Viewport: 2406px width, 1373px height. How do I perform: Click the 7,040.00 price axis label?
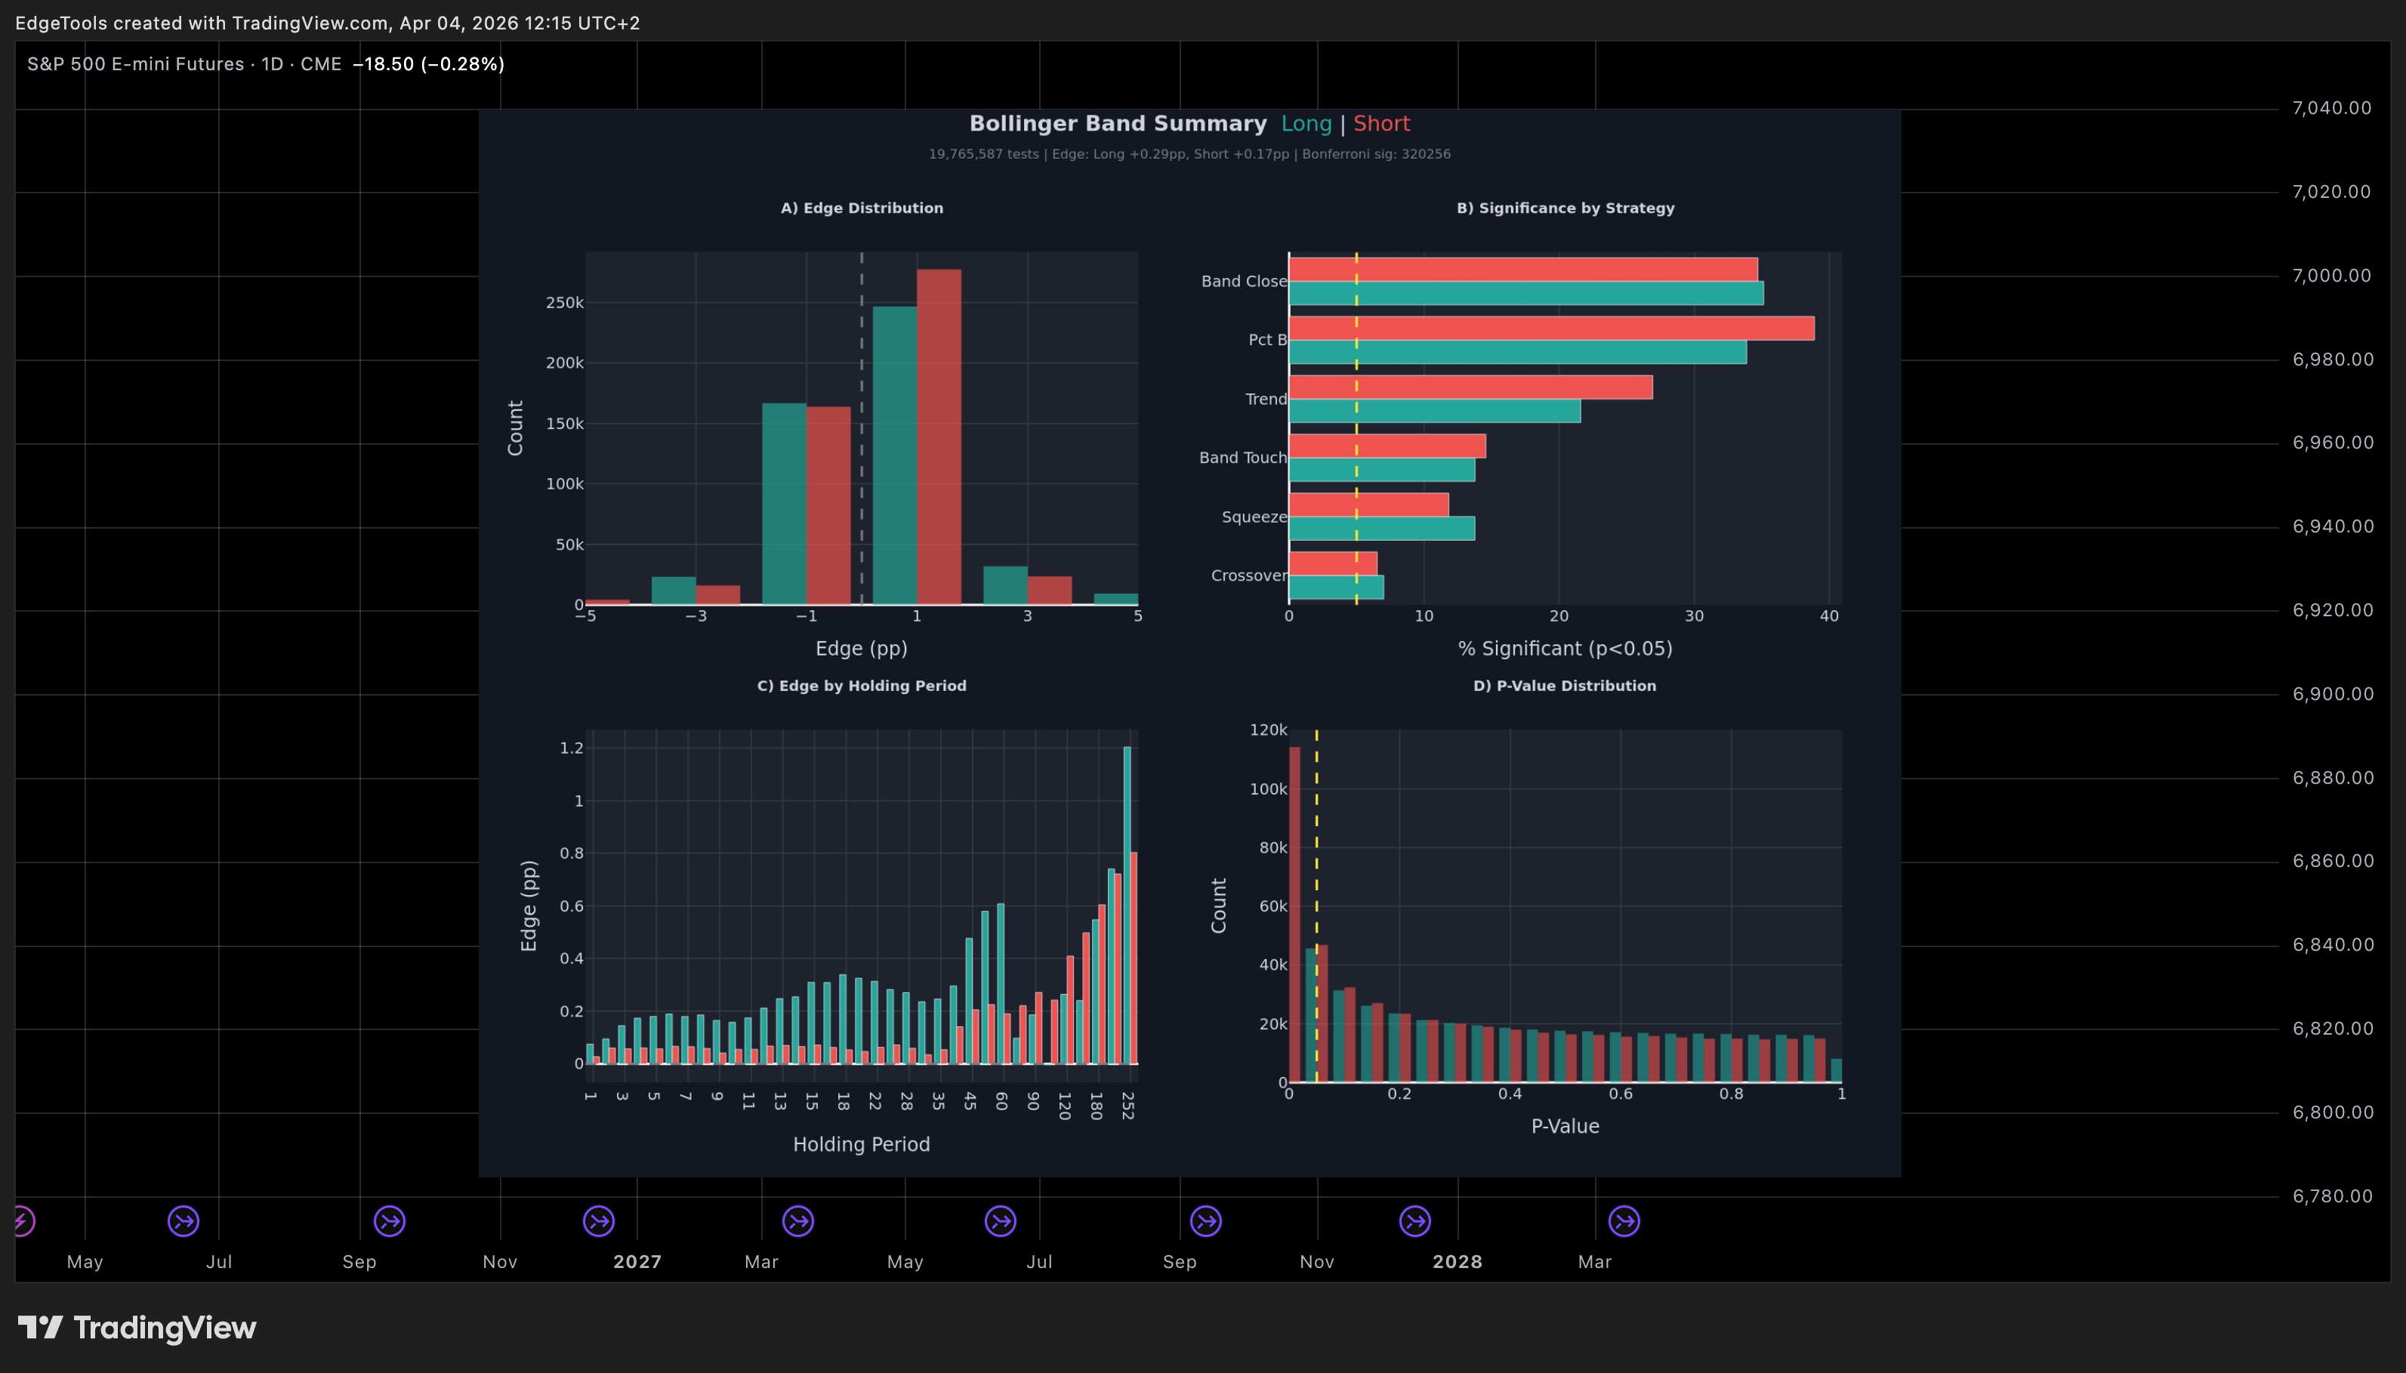[2331, 109]
